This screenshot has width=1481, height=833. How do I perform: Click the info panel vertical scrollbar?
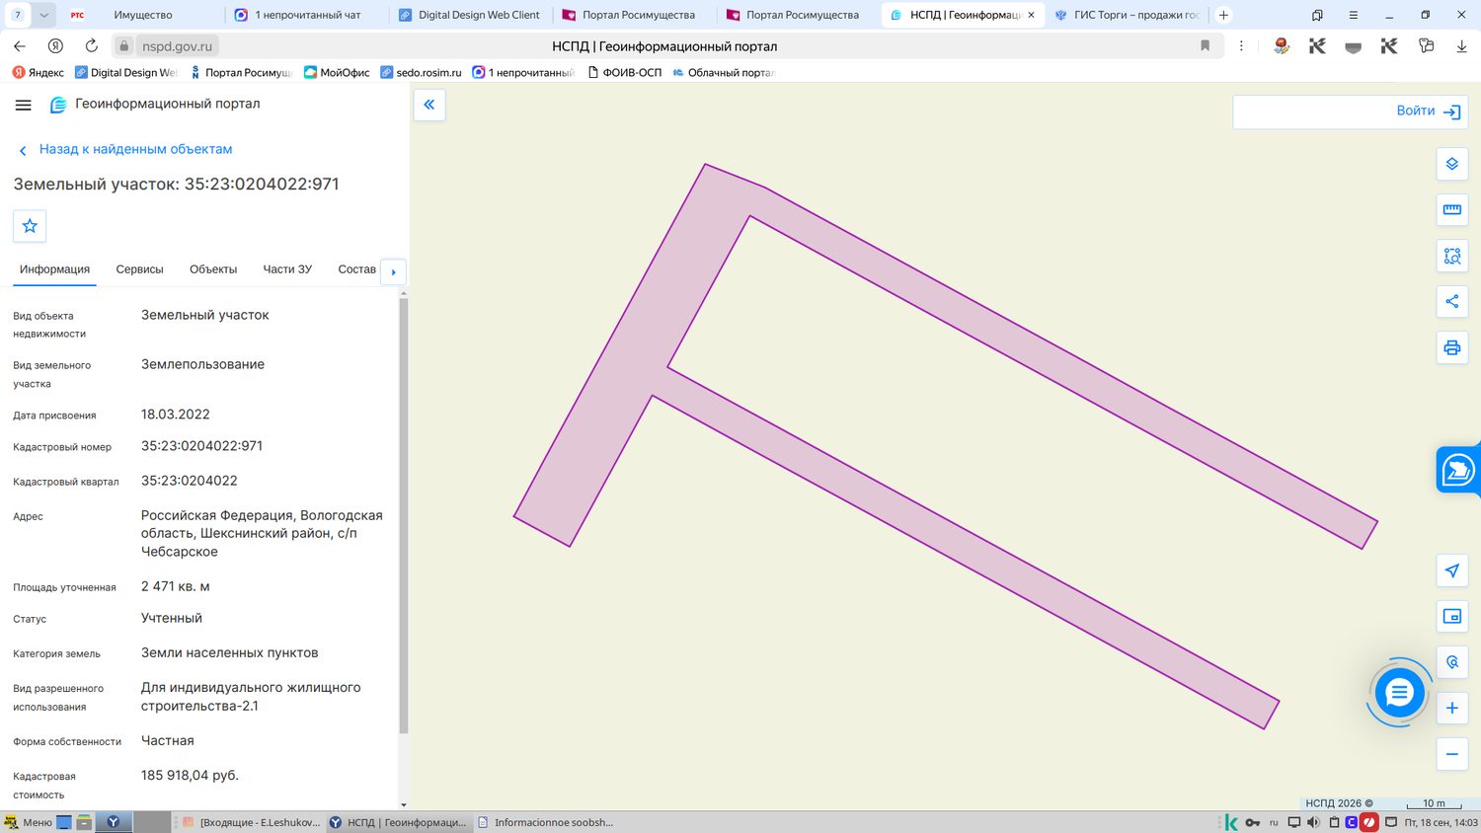tap(403, 515)
